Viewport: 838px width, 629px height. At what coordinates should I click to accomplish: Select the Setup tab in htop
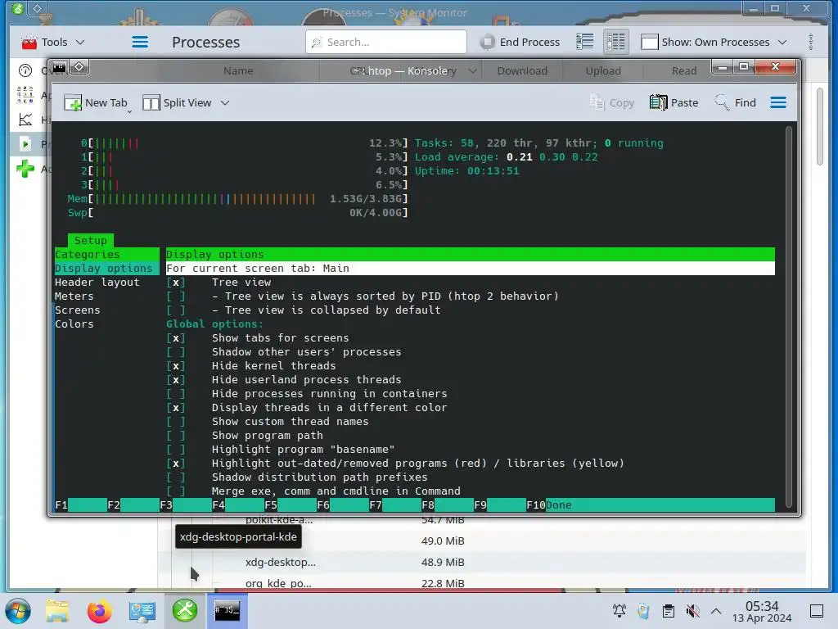point(90,241)
